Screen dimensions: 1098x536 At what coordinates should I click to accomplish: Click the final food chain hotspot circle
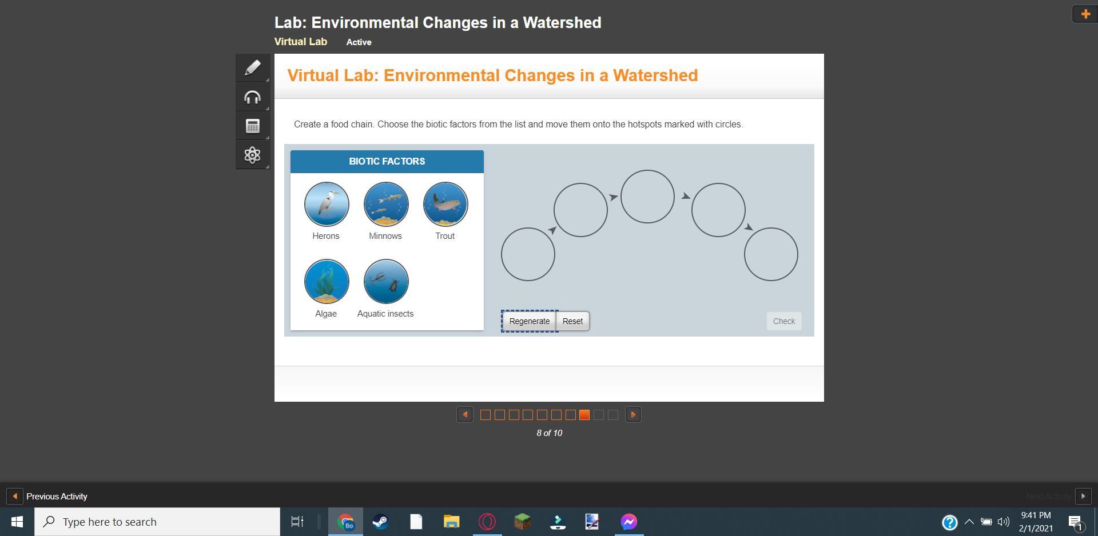tap(771, 254)
